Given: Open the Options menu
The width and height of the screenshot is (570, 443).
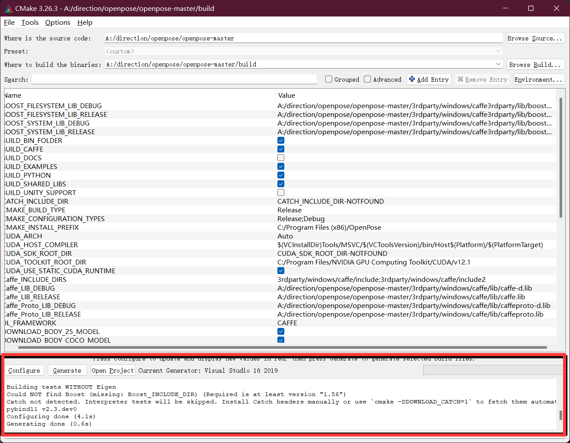Looking at the screenshot, I should click(x=58, y=23).
